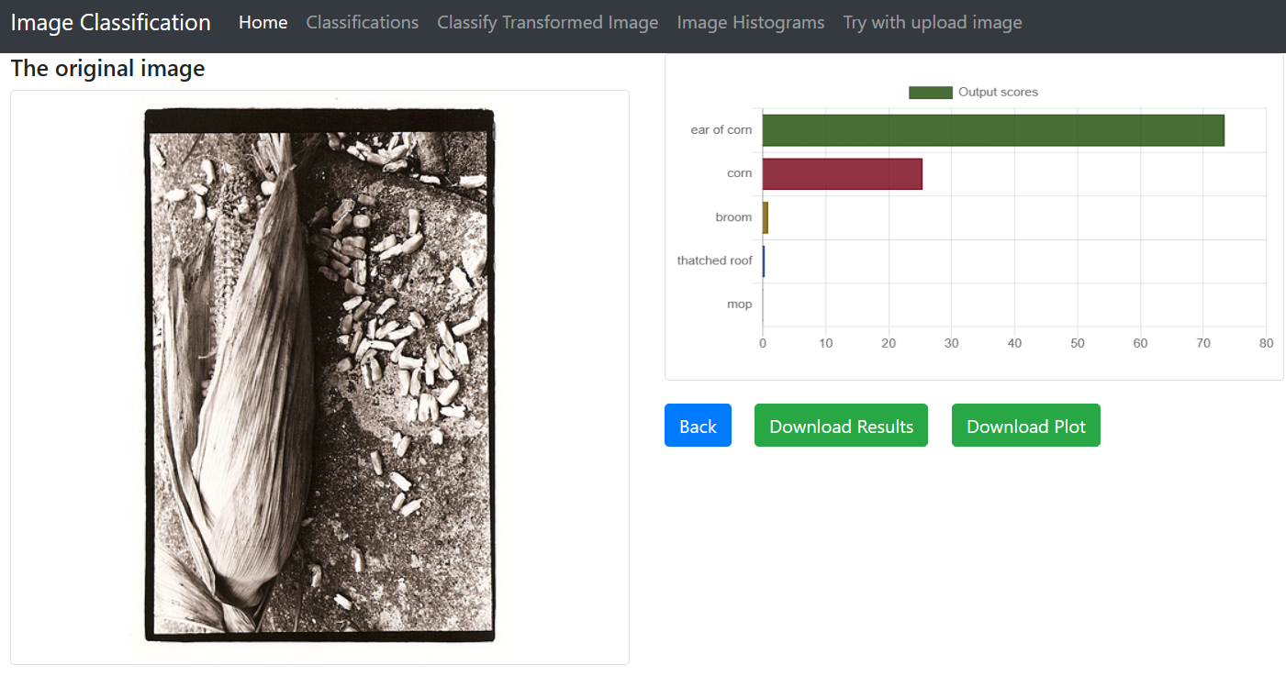The width and height of the screenshot is (1286, 676).
Task: Click the 'mop' axis label
Action: (740, 305)
